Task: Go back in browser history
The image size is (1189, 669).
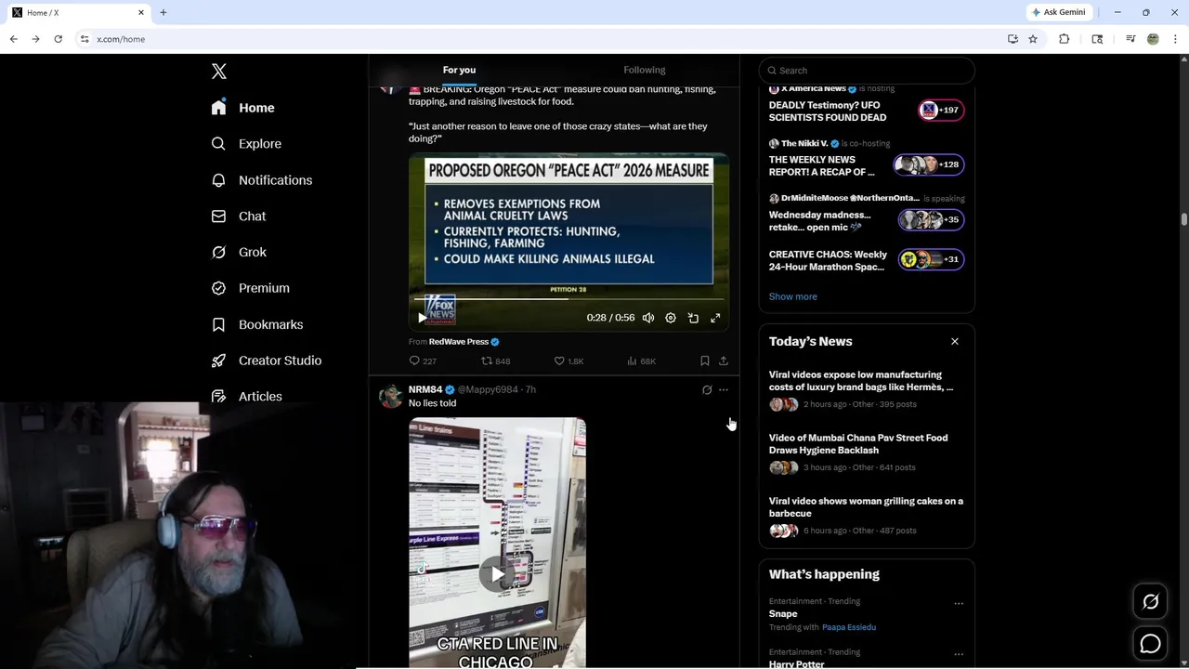Action: pyautogui.click(x=13, y=39)
